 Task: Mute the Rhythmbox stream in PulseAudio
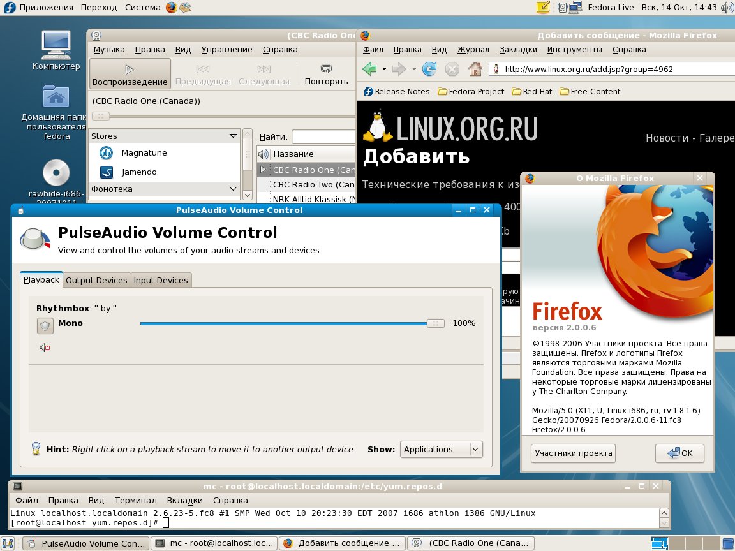45,348
